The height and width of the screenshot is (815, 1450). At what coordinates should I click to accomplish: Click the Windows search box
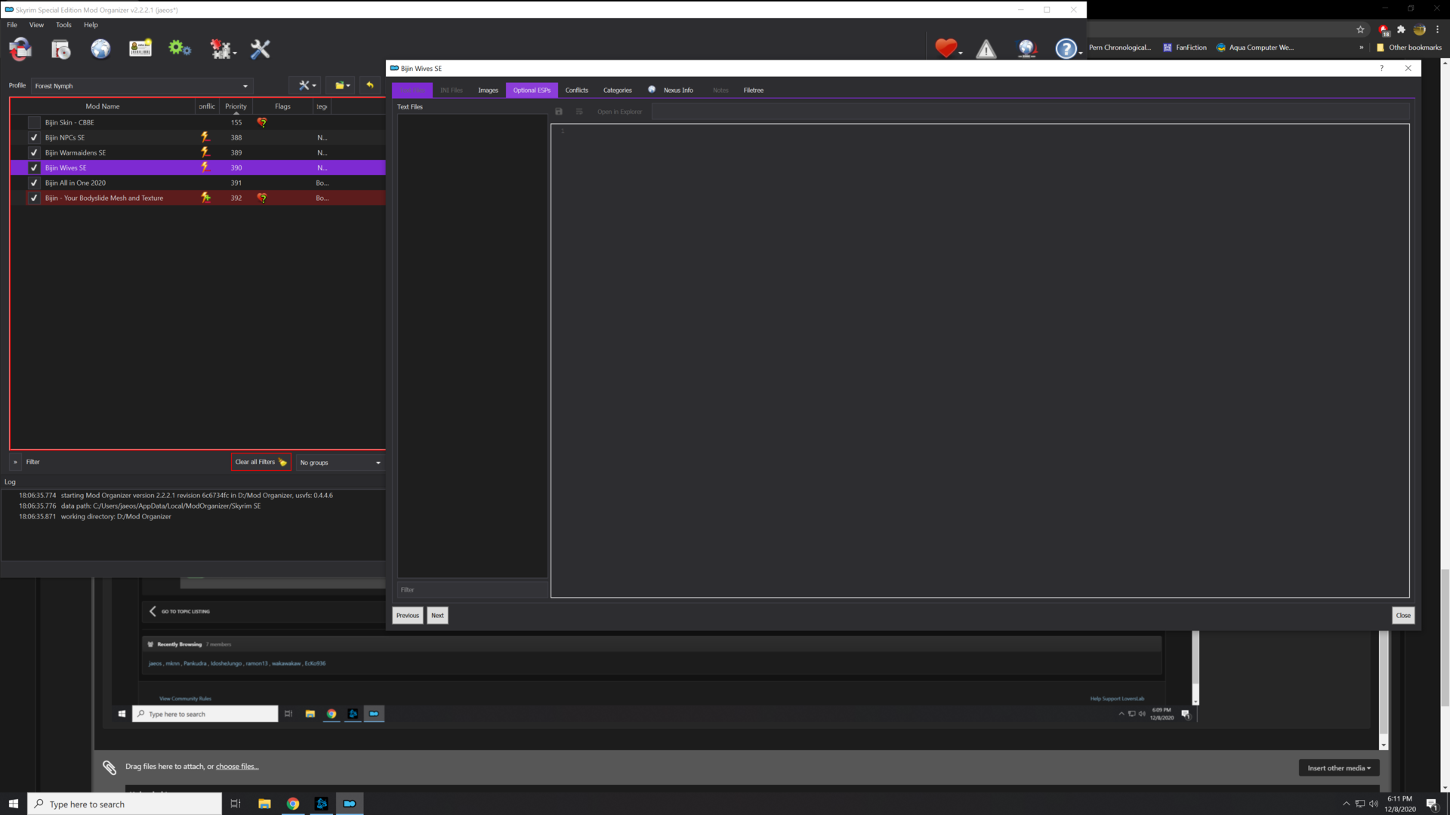click(125, 804)
